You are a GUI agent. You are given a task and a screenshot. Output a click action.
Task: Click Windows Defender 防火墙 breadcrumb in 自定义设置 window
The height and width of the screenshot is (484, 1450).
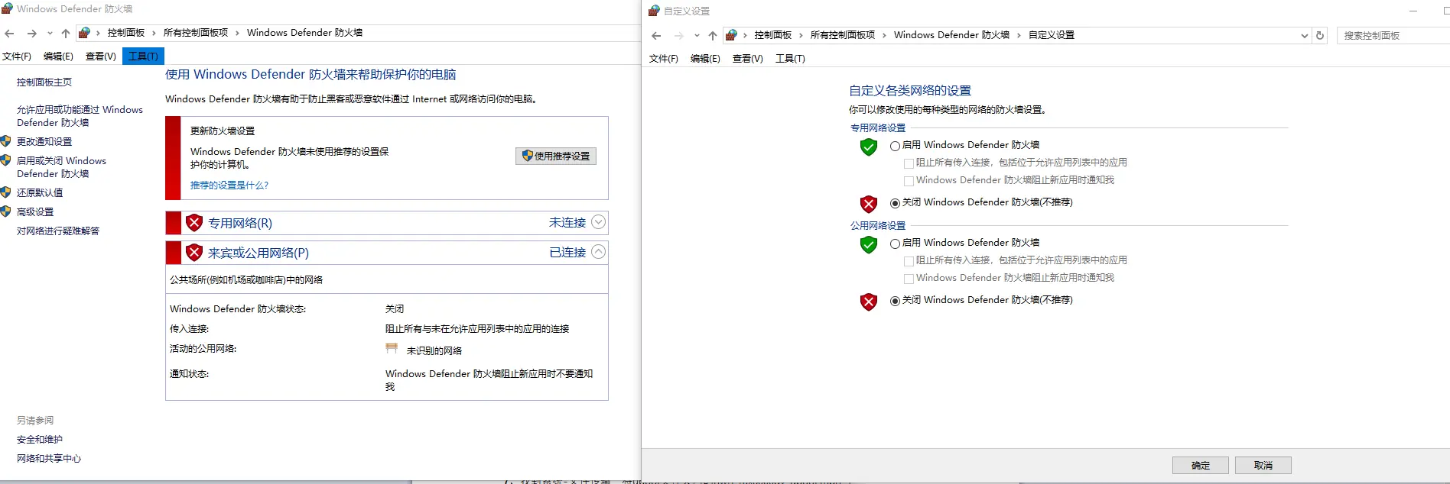click(x=951, y=35)
